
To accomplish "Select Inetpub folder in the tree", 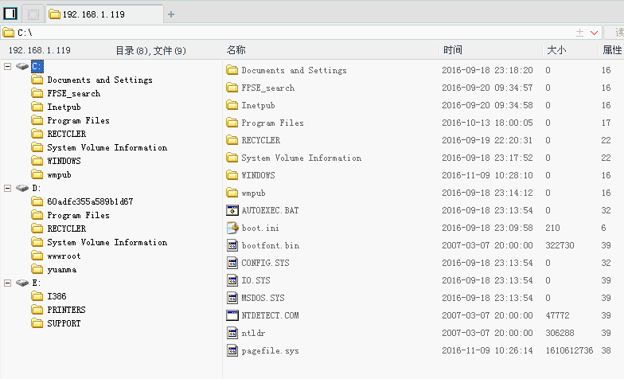I will pyautogui.click(x=64, y=107).
